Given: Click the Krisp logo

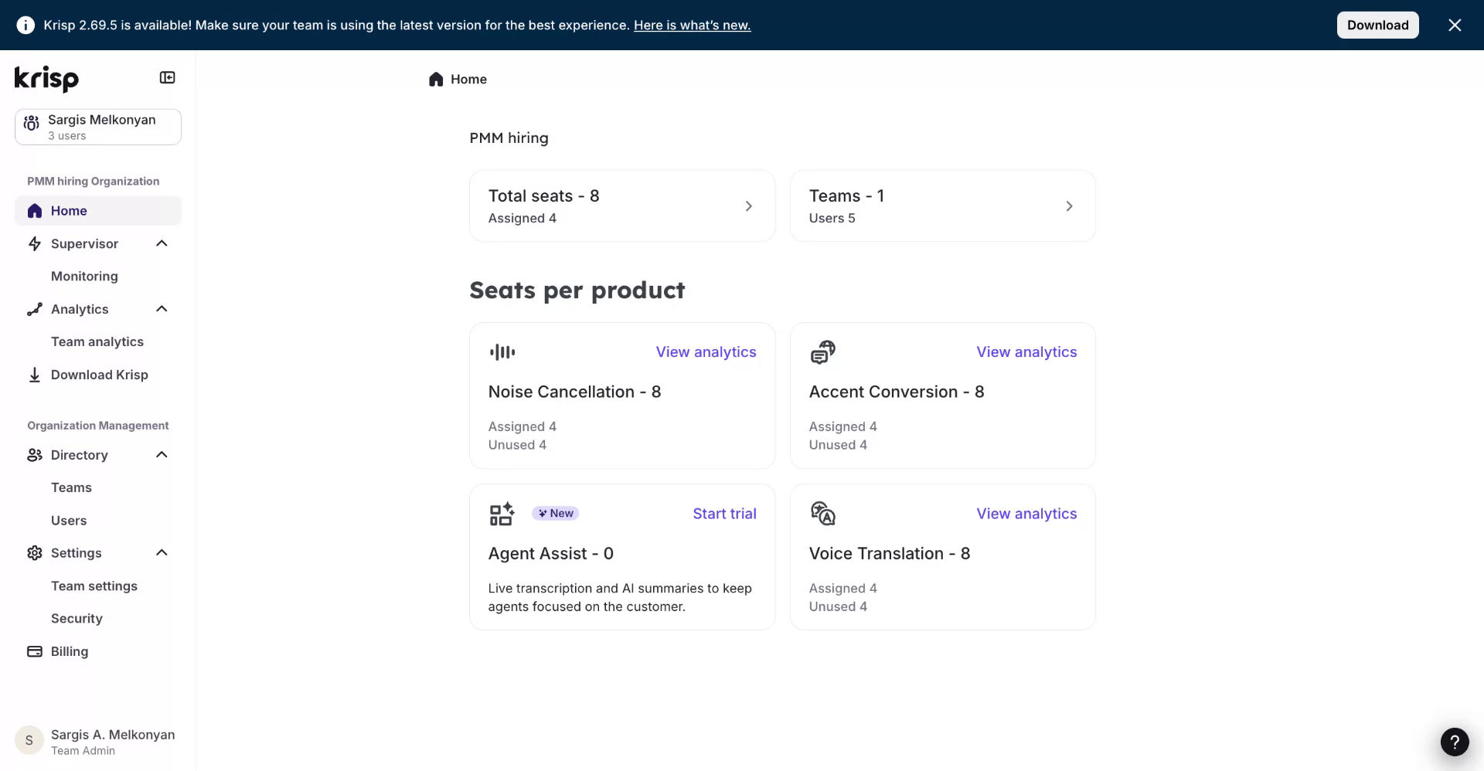Looking at the screenshot, I should [46, 78].
